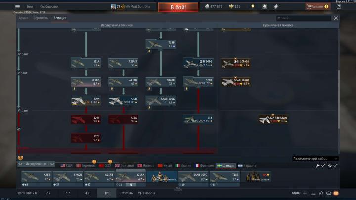356x200 pixels.
Task: Select the premium SAAB-105OE card
Action: (x=236, y=82)
